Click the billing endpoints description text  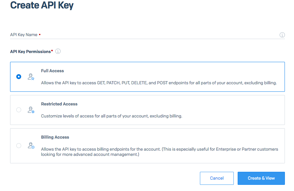tap(160, 152)
